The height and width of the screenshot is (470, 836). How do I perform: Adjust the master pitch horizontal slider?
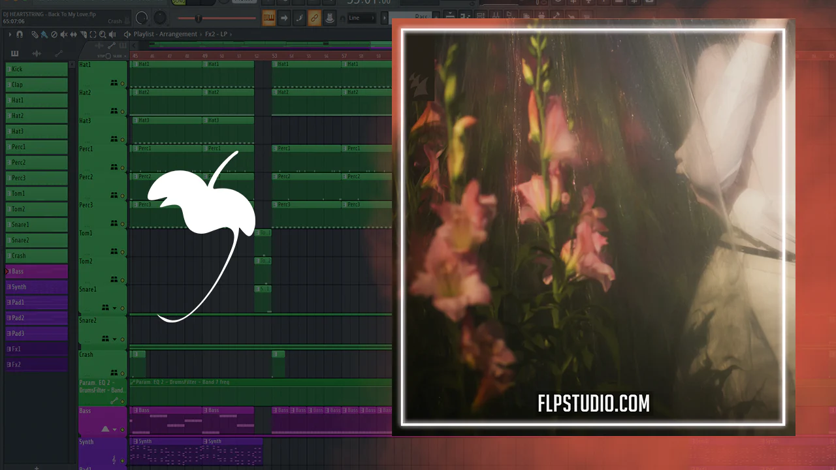pos(216,18)
